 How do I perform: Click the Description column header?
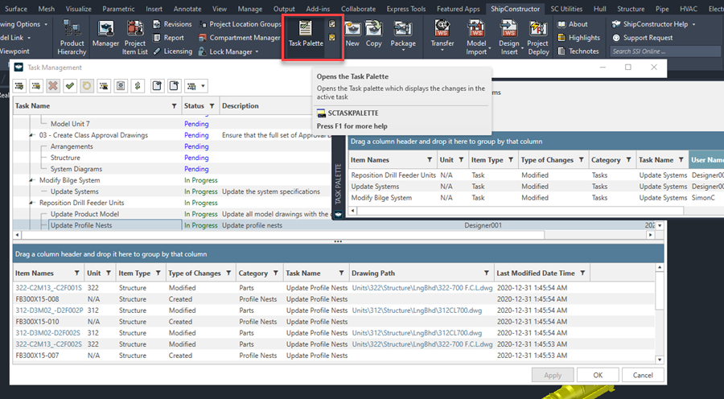coord(240,105)
